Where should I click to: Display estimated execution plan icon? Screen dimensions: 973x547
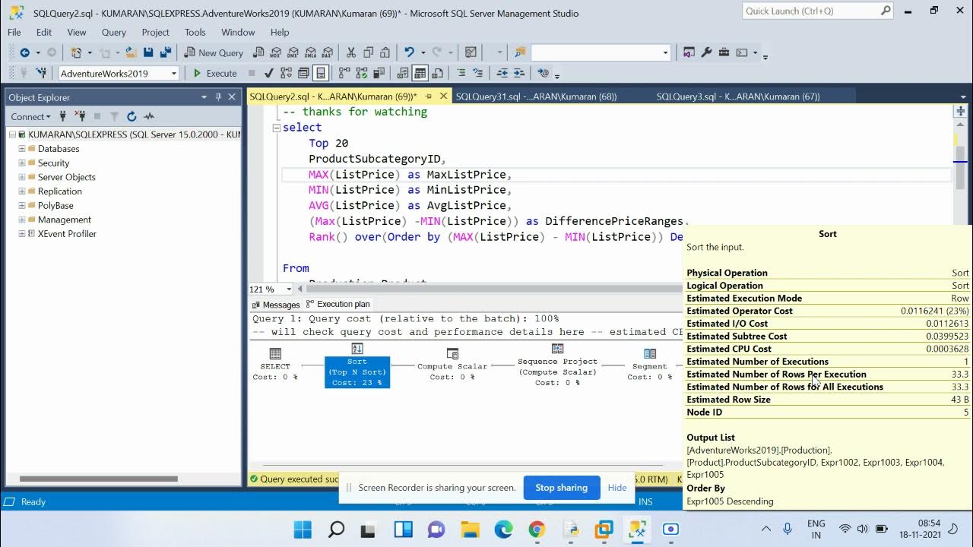click(x=286, y=73)
